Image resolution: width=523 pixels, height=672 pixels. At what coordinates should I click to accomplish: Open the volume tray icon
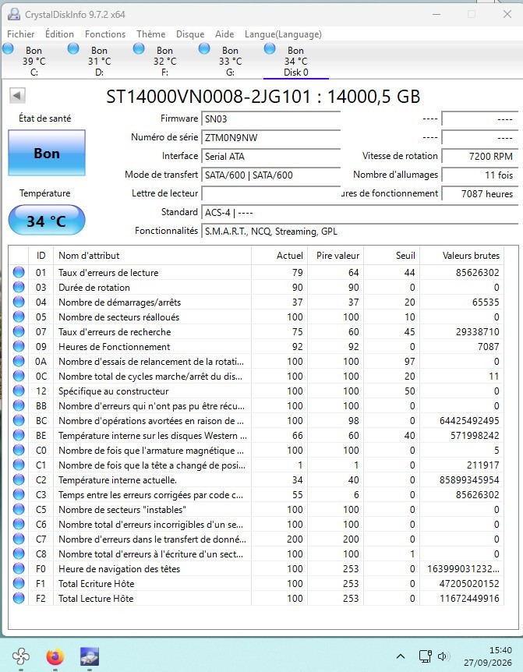click(x=443, y=656)
